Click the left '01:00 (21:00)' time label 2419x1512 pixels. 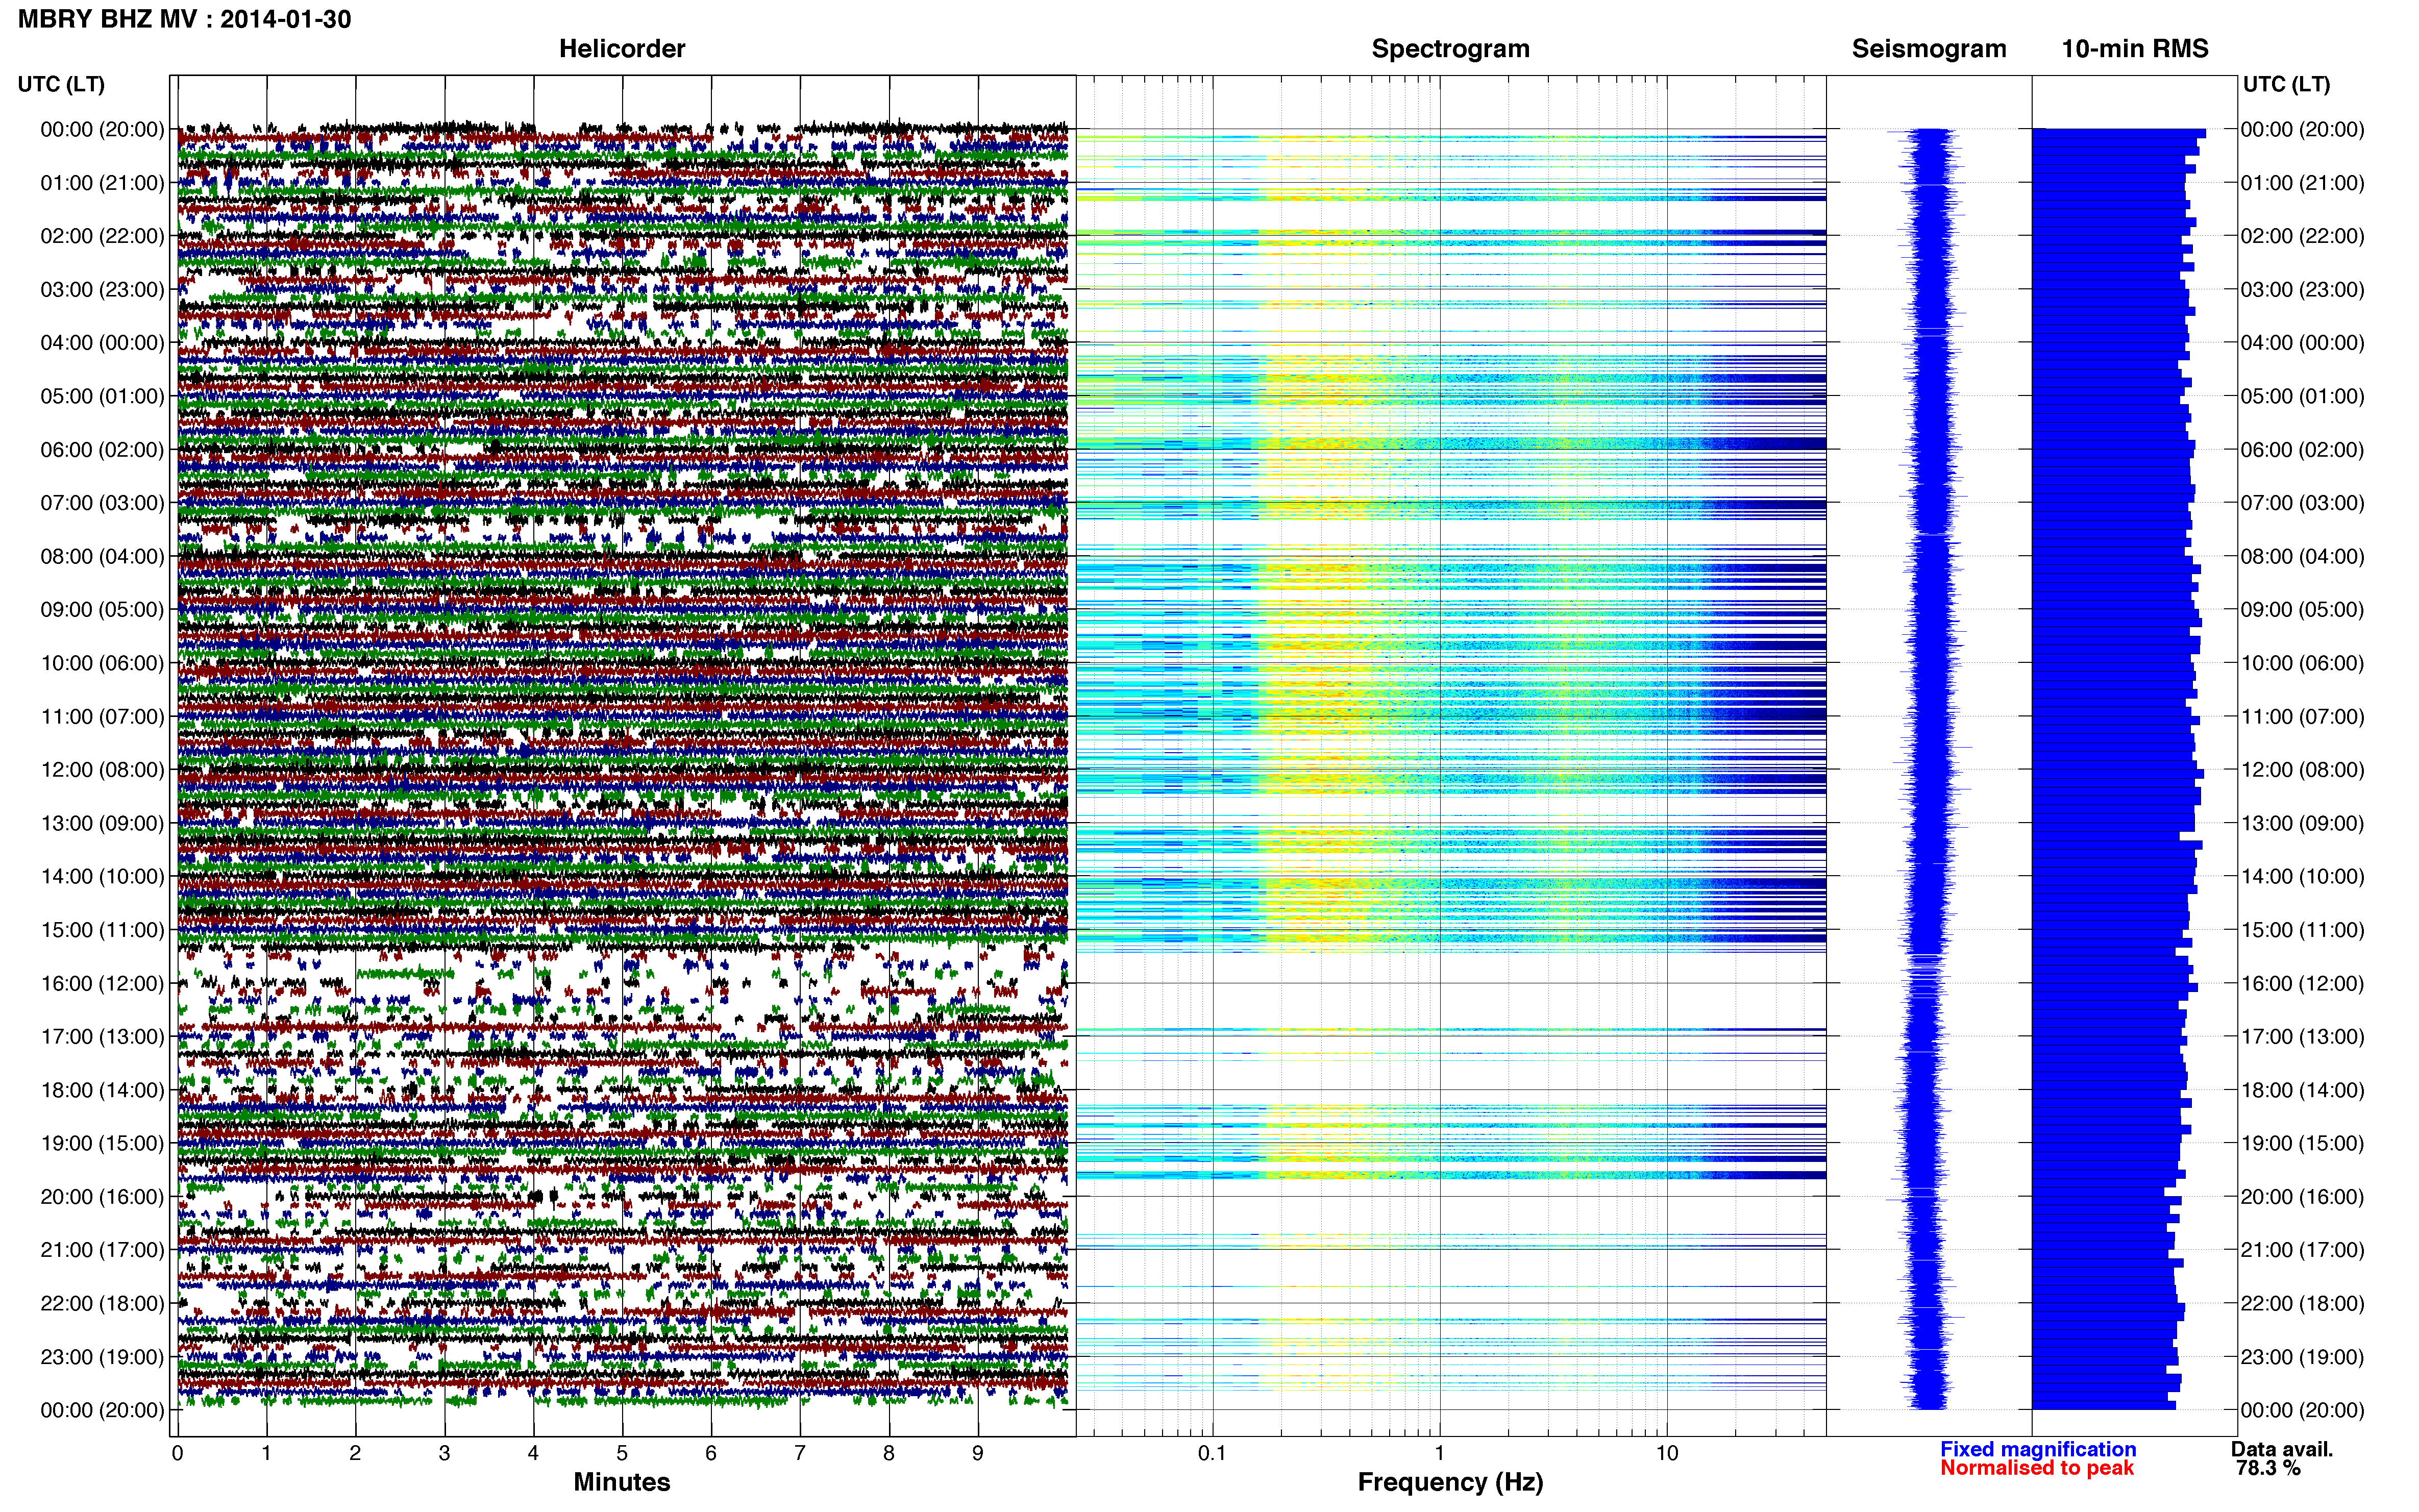[102, 183]
